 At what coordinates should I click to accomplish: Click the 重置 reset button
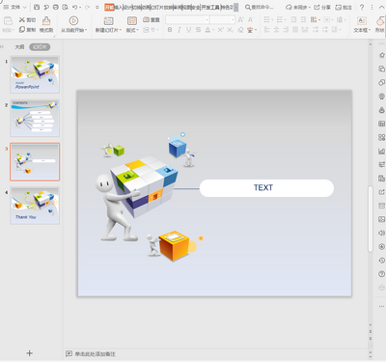coord(152,20)
